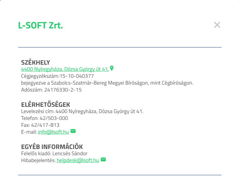Click the envelope icon next to helpdesk@lsoft.hu
This screenshot has width=239, height=193.
[103, 160]
